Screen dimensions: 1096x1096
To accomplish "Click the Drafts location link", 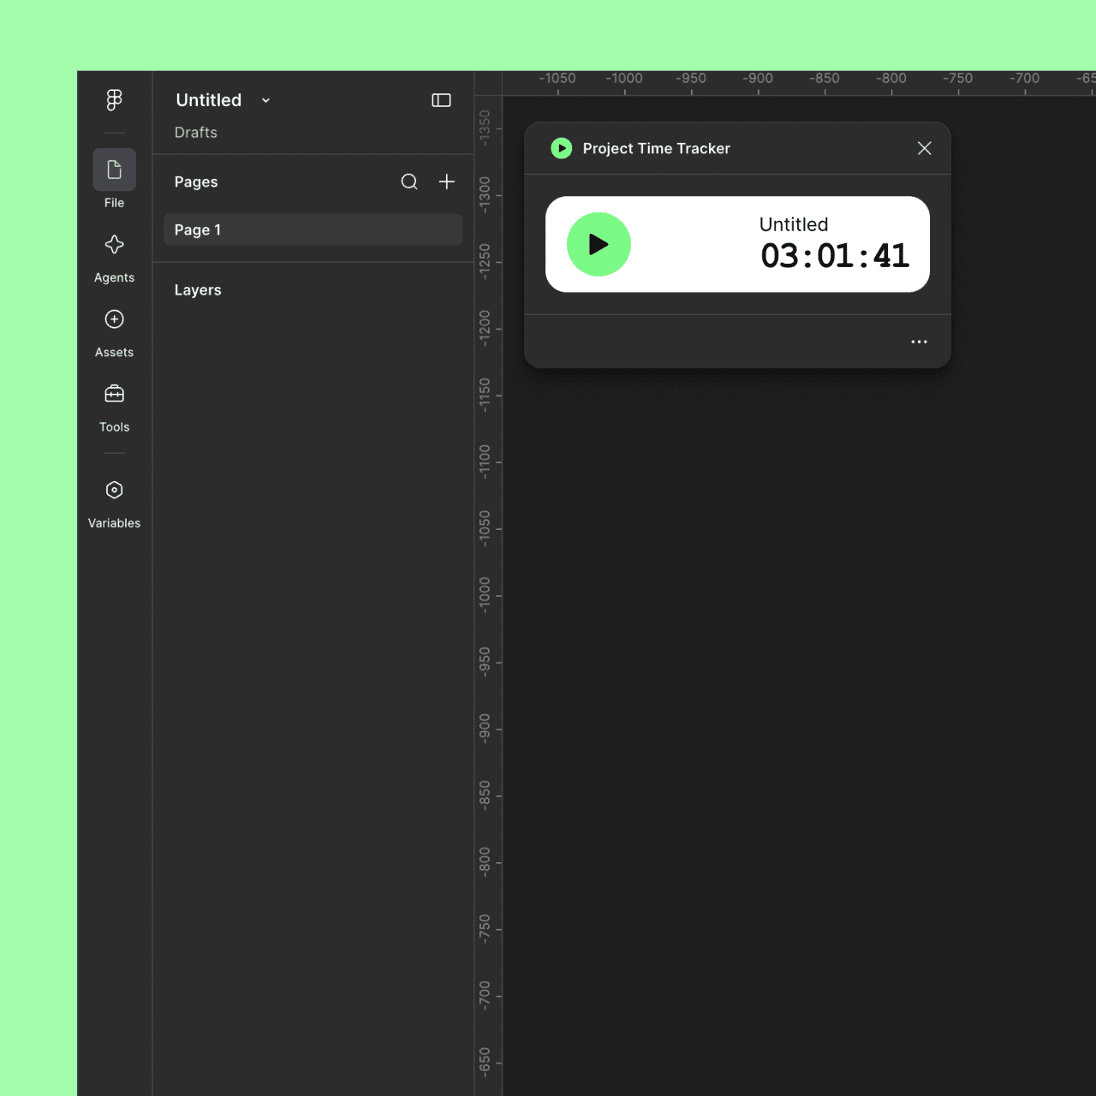I will click(195, 133).
